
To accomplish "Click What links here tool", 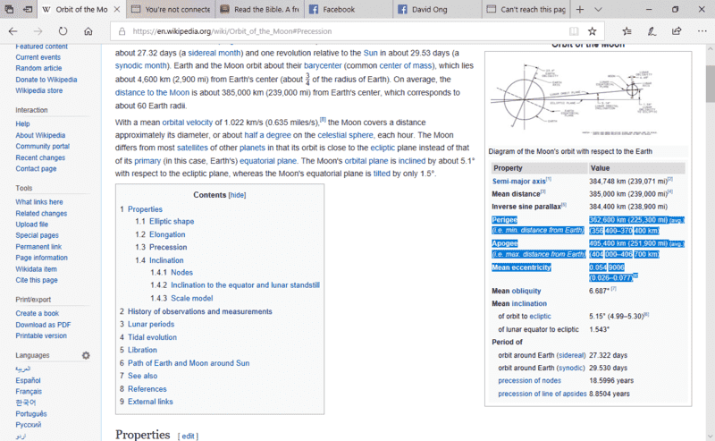I will [39, 202].
